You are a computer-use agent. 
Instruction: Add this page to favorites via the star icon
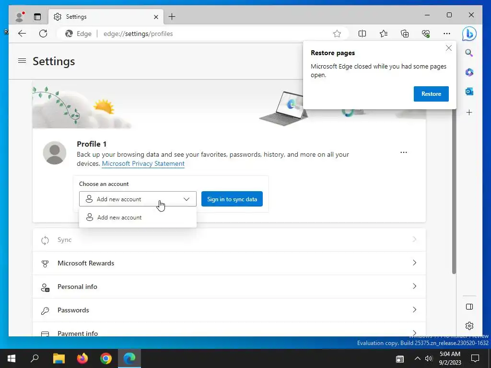click(337, 34)
